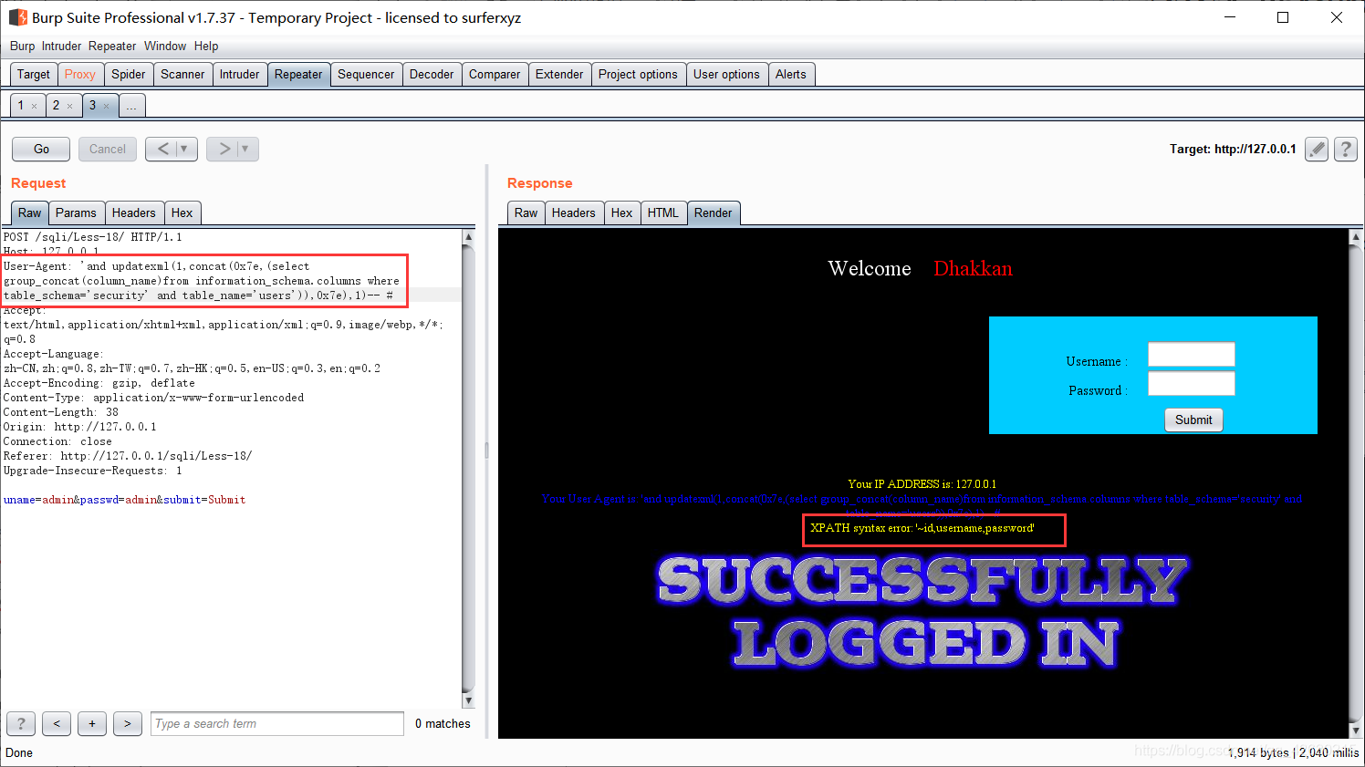Click the response pane scroll down arrow
The height and width of the screenshot is (767, 1365).
[1356, 730]
